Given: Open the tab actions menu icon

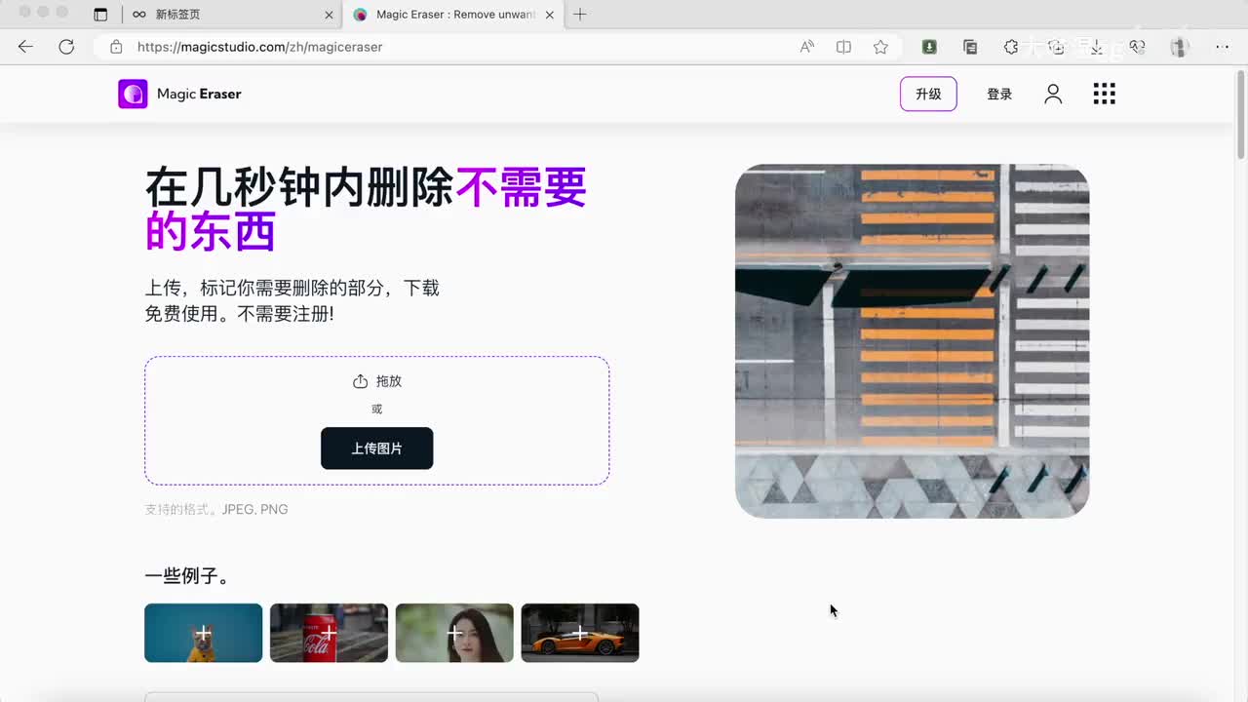Looking at the screenshot, I should click(x=100, y=15).
